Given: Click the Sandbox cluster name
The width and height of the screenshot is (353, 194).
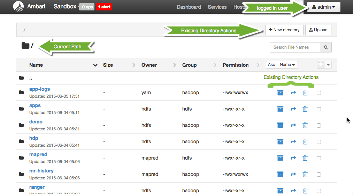Looking at the screenshot, I should pos(65,7).
